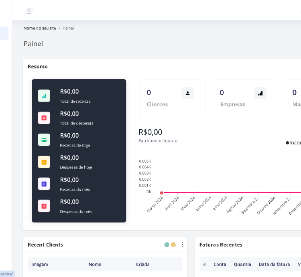Screen dimensions: 301x277
Task: Click the Despesas do mês red icon
Action: 44,206
